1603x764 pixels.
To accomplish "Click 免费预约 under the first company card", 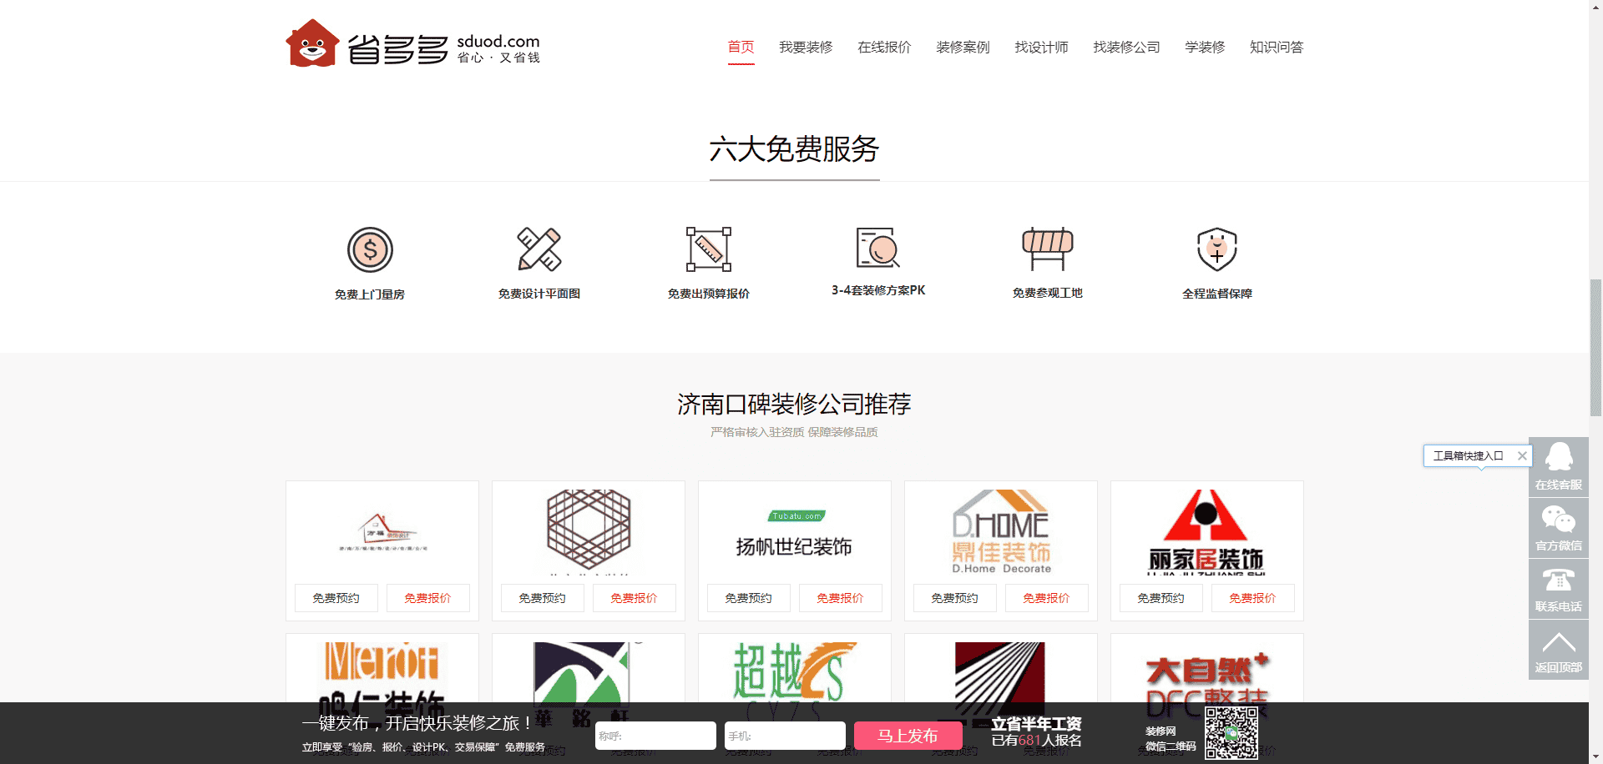I will tap(336, 598).
